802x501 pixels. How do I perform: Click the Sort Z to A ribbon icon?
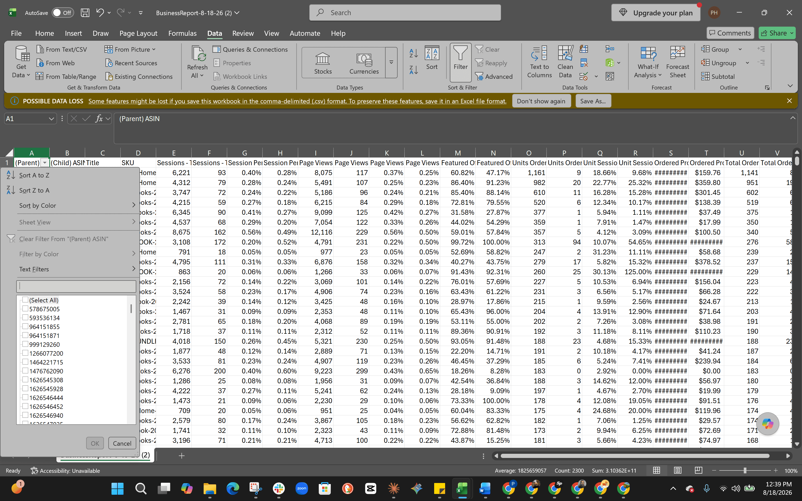414,70
